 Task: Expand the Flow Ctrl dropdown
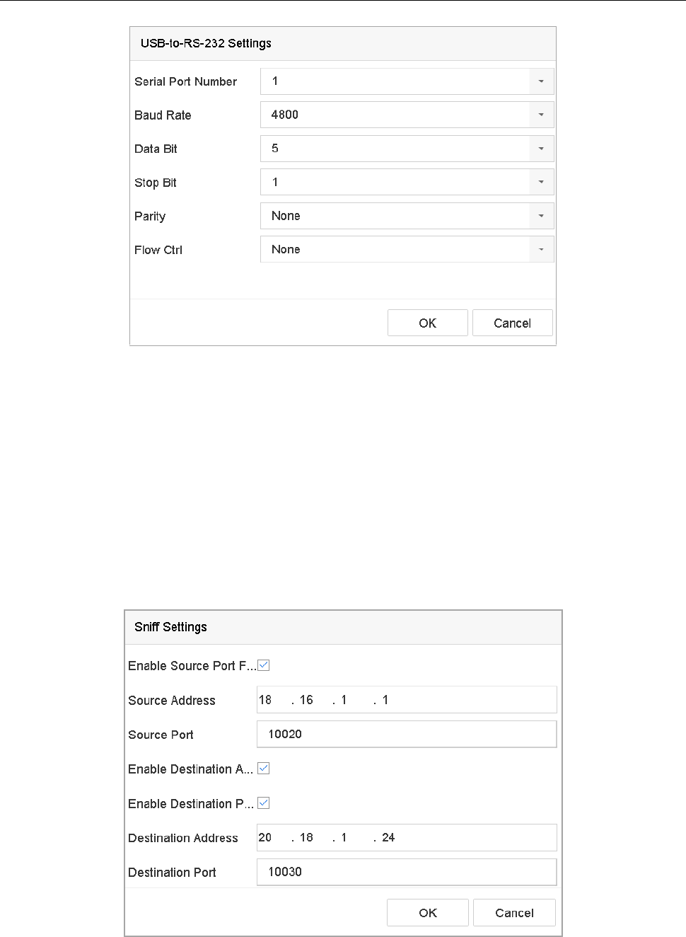click(541, 249)
